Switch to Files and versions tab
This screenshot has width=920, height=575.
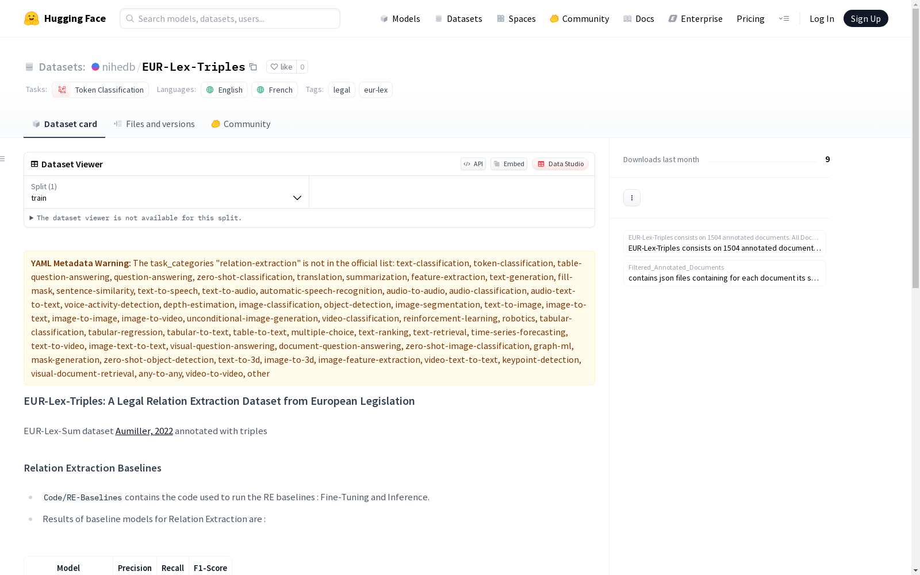154,124
